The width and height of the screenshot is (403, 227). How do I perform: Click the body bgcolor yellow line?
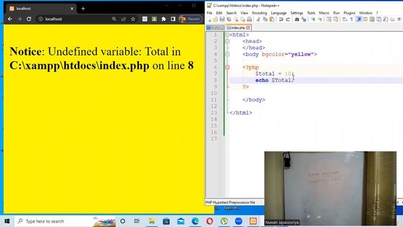[280, 54]
